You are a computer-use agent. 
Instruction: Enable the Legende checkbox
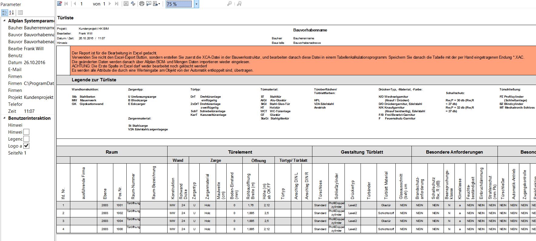[26, 139]
